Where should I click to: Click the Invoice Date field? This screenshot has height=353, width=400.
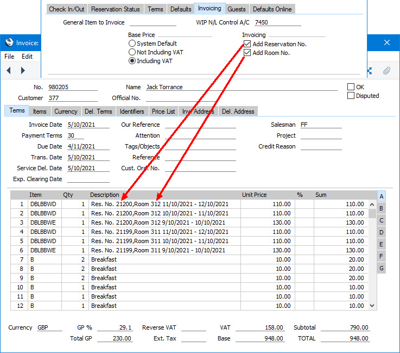coord(88,125)
